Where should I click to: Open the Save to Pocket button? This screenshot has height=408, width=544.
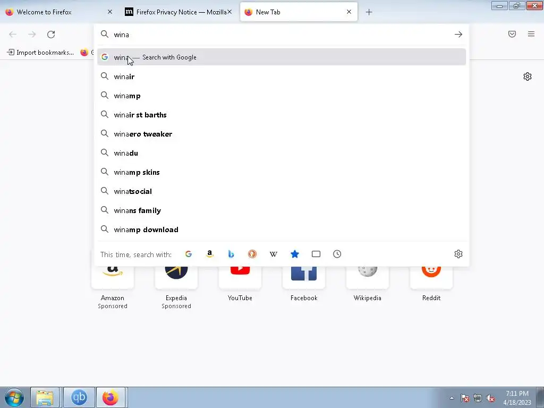click(512, 34)
